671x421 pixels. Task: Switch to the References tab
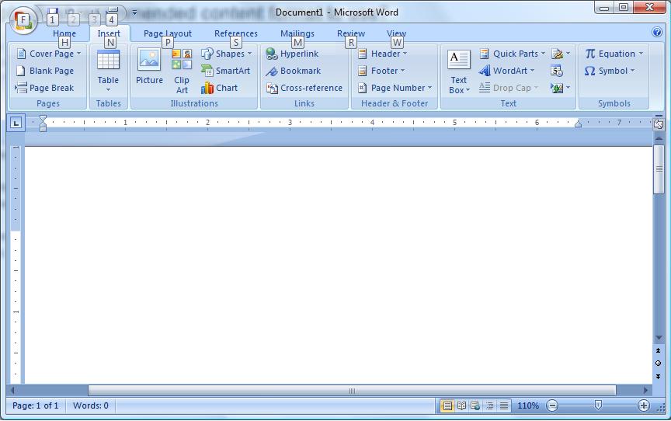click(236, 33)
